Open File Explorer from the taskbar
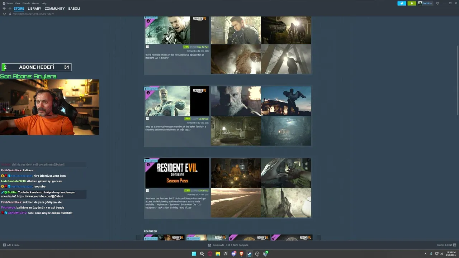This screenshot has width=459, height=258. coord(218,254)
